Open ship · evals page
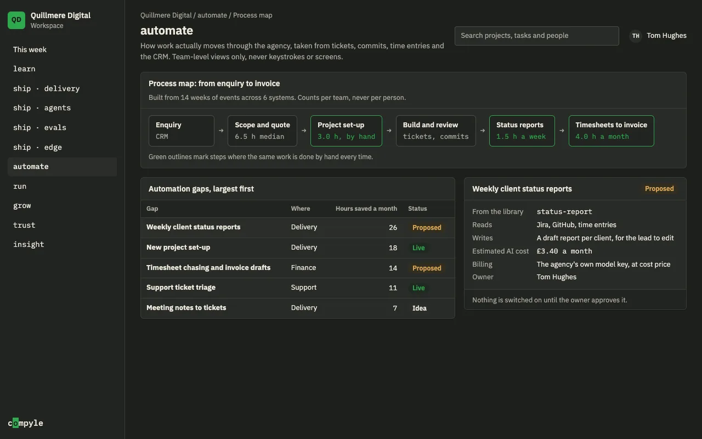The image size is (702, 439). coord(62,127)
